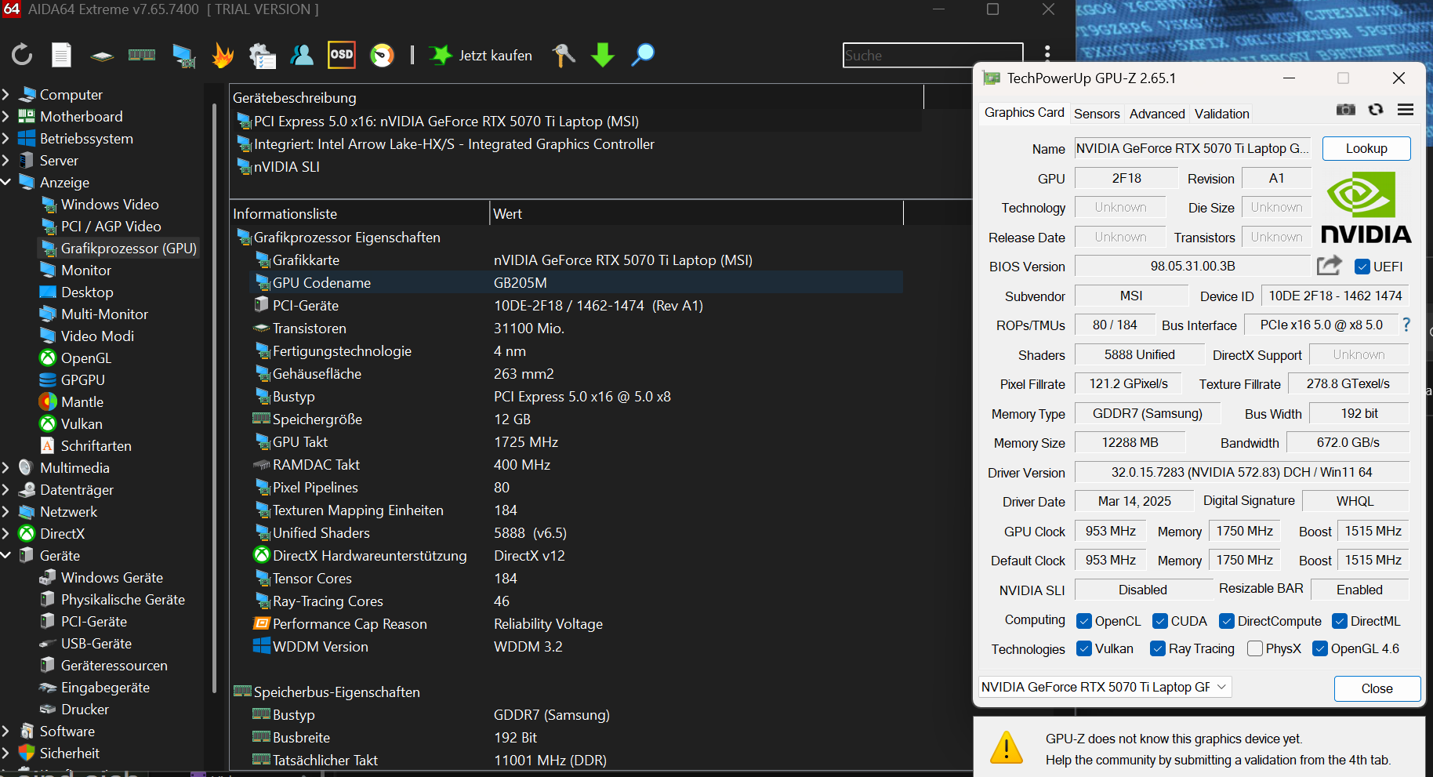This screenshot has width=1433, height=777.
Task: Click the tree panel vertical scrollbar
Action: pyautogui.click(x=214, y=398)
